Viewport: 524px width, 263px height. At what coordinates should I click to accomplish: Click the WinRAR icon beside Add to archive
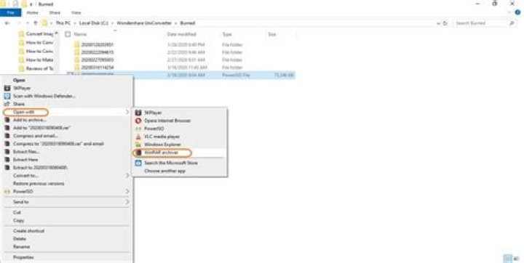click(7, 120)
